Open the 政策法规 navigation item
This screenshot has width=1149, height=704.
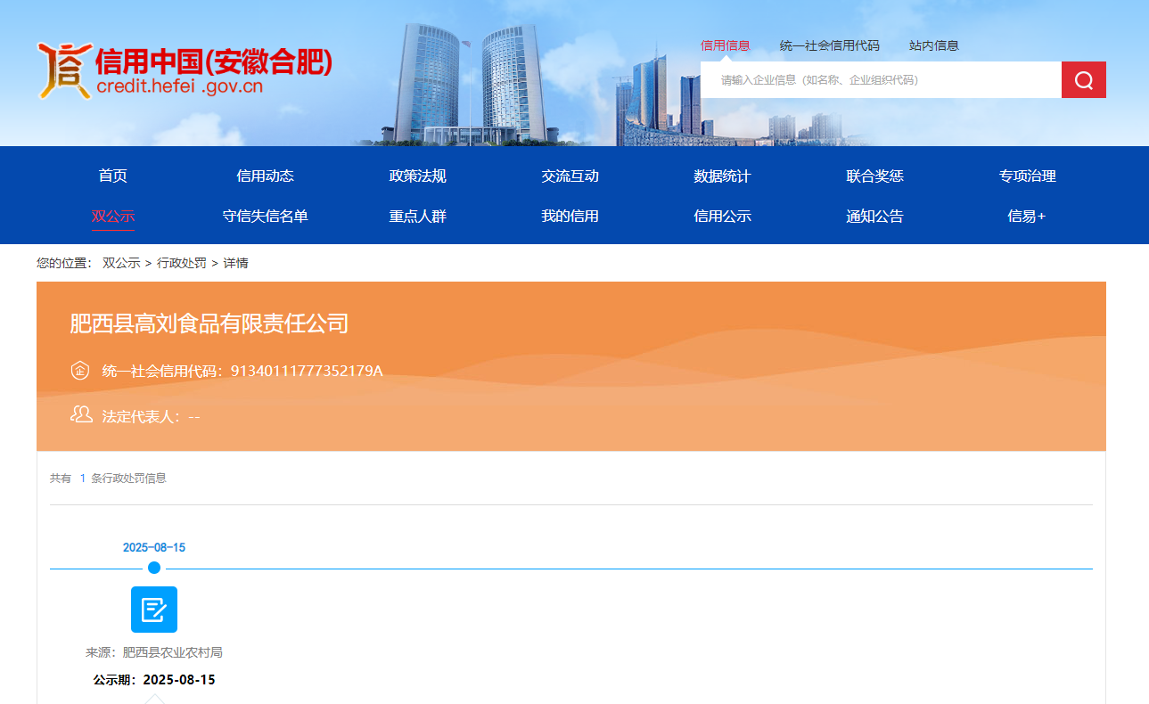pyautogui.click(x=418, y=176)
